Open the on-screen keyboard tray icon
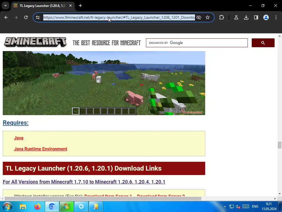Screen dimensions: 282x212 246,206
